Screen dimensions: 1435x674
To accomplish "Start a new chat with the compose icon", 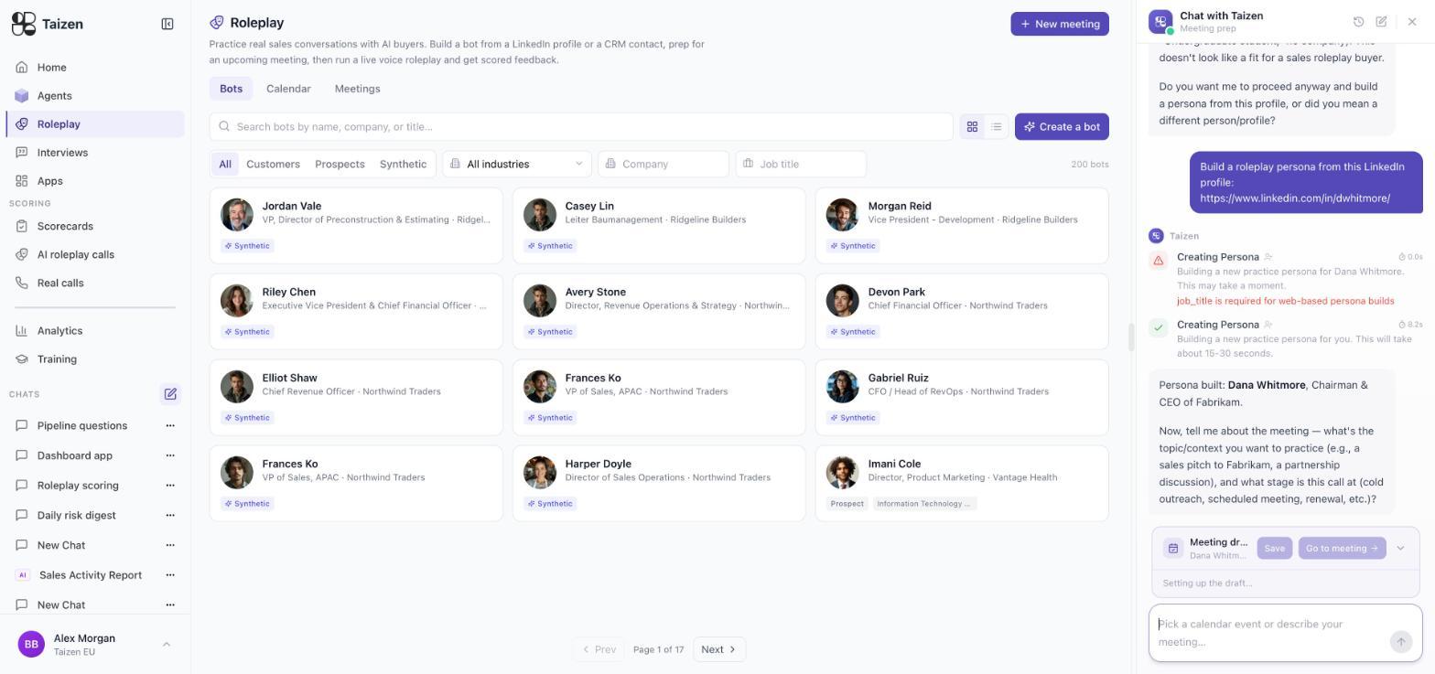I will [x=170, y=394].
